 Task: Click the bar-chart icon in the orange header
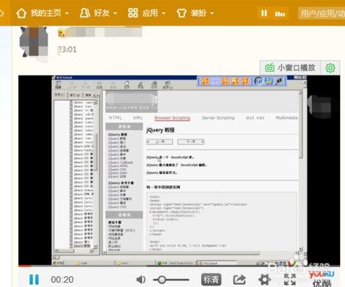click(280, 14)
